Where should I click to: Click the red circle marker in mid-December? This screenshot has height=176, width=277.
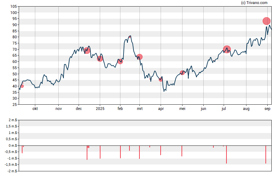pos(87,50)
